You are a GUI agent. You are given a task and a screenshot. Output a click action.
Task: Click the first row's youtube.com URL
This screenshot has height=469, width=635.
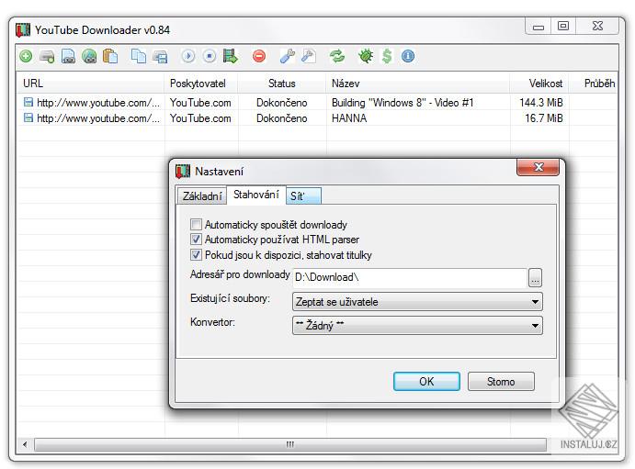coord(98,103)
